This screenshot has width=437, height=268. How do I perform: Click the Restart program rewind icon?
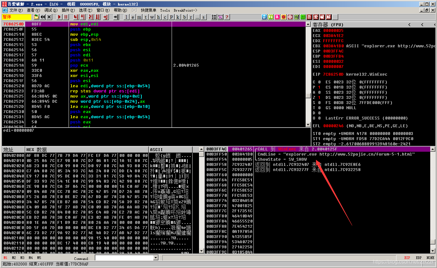43,17
